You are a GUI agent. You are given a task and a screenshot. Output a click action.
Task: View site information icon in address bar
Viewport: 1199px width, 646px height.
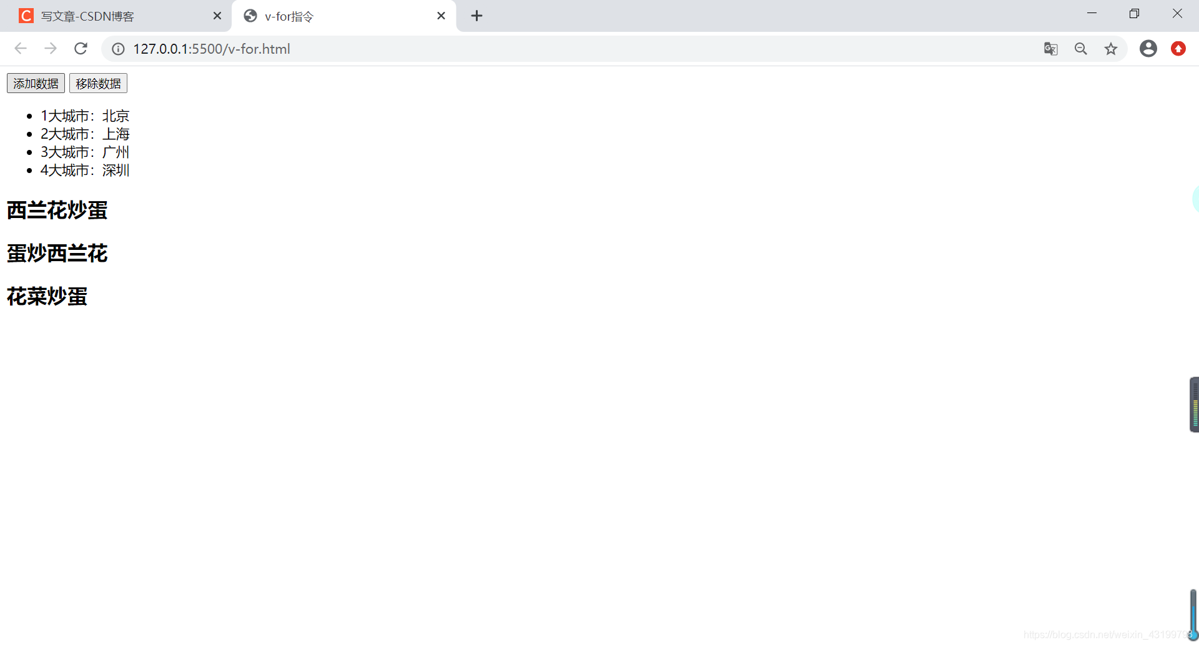[118, 49]
